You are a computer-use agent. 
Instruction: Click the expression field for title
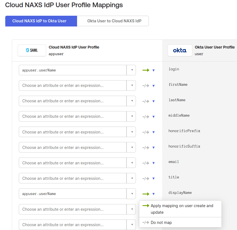pyautogui.click(x=73, y=178)
